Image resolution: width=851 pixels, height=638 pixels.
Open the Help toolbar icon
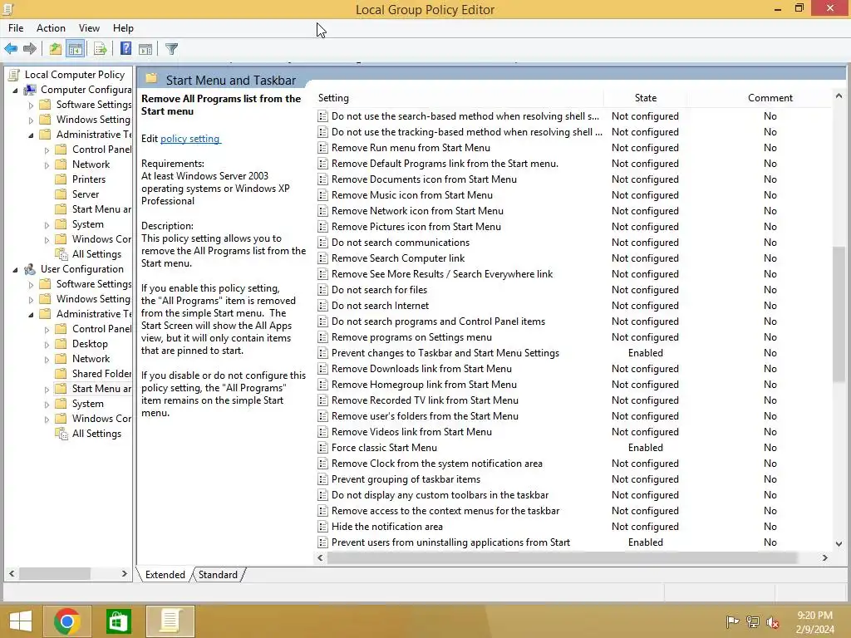tap(125, 49)
